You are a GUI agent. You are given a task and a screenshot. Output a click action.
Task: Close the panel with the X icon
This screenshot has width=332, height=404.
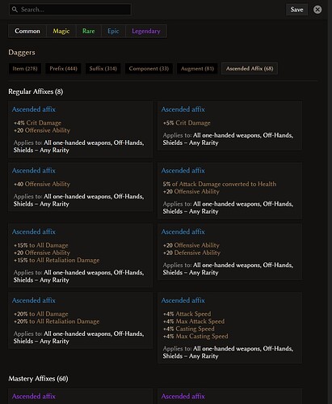click(317, 10)
